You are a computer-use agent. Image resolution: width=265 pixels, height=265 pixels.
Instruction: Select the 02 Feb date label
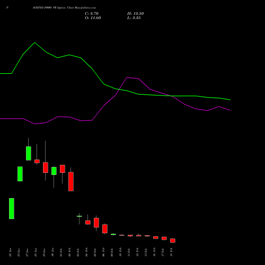[69, 252]
